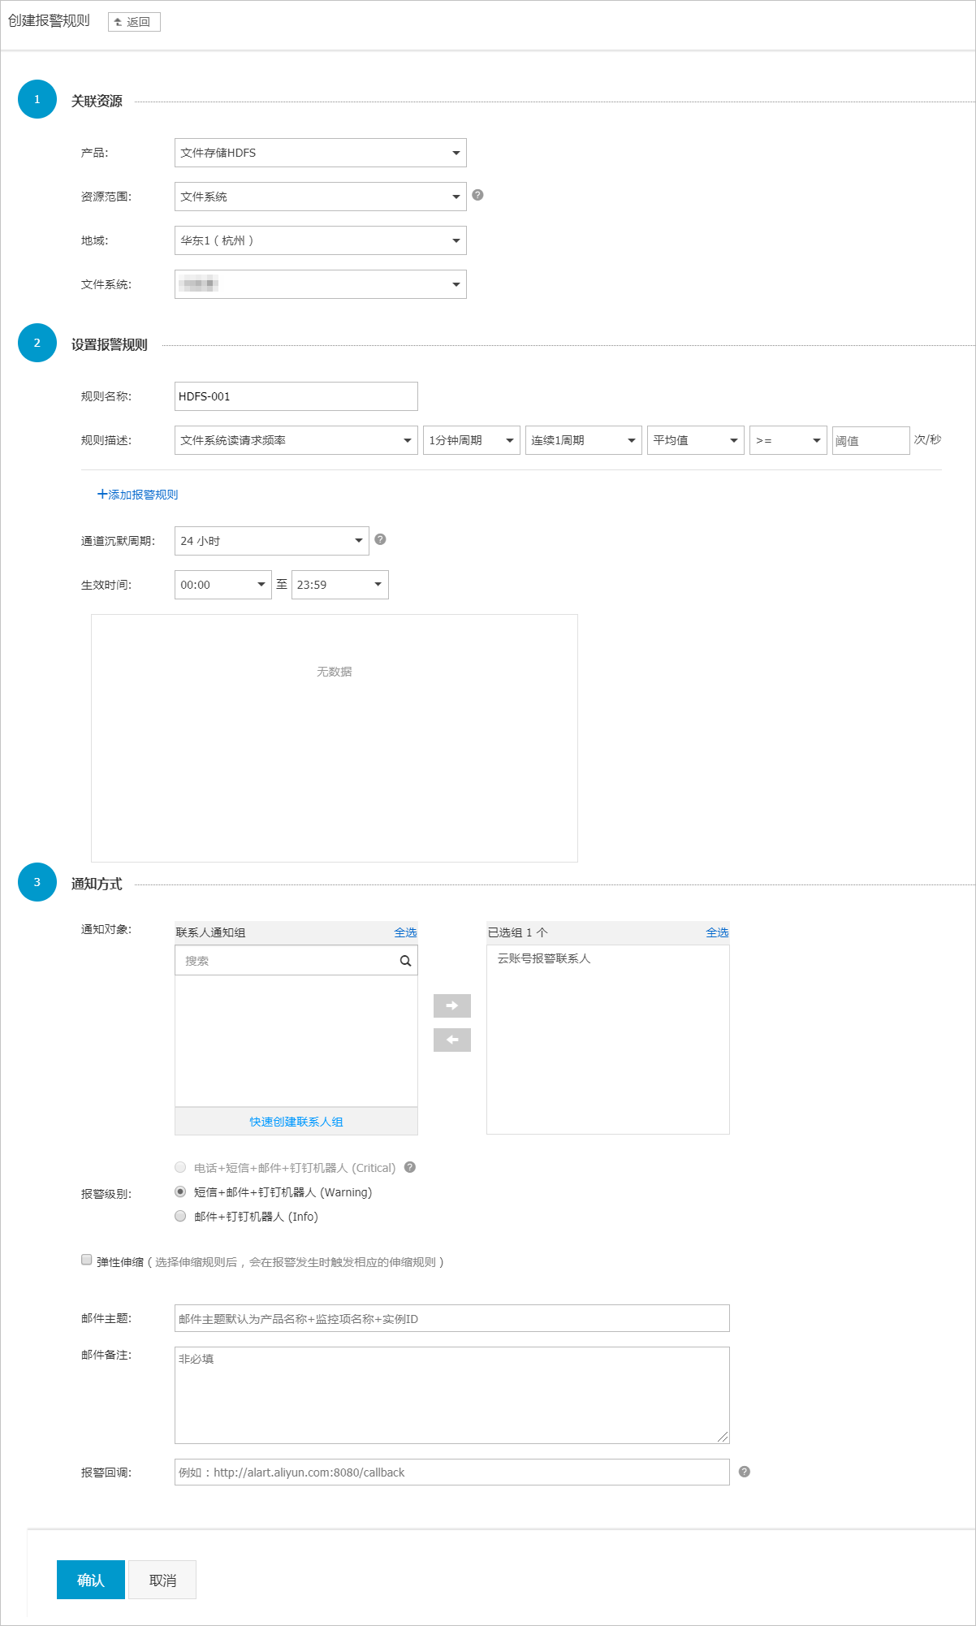Click the help icon beside 资源范围

(477, 195)
